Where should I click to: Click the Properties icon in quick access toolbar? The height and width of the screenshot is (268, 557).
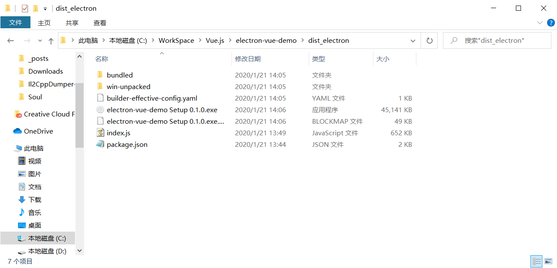point(25,9)
